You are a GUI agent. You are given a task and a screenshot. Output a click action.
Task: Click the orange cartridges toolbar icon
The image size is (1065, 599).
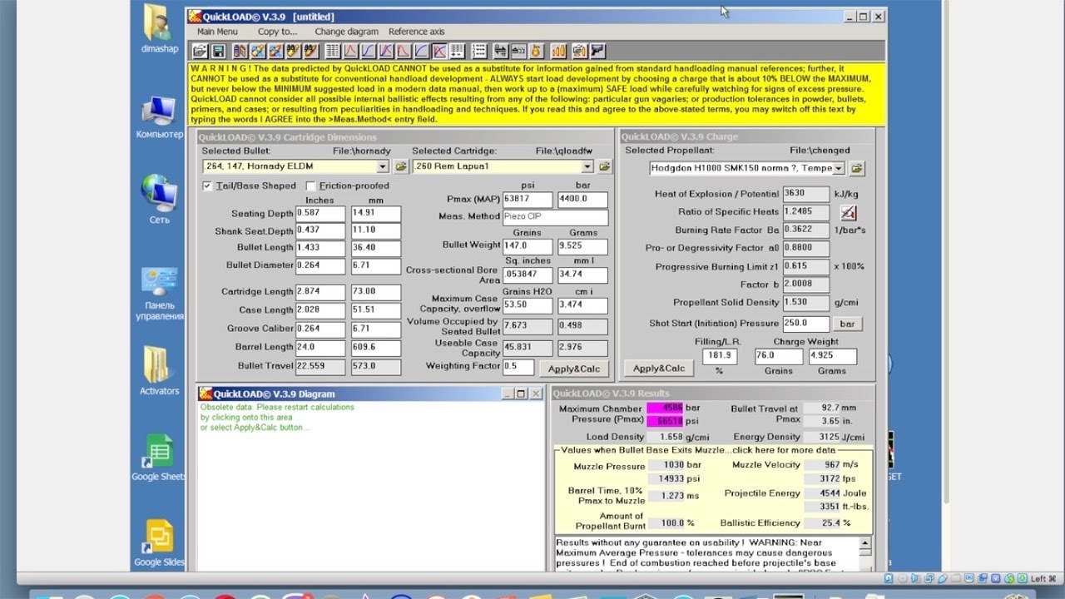(558, 52)
